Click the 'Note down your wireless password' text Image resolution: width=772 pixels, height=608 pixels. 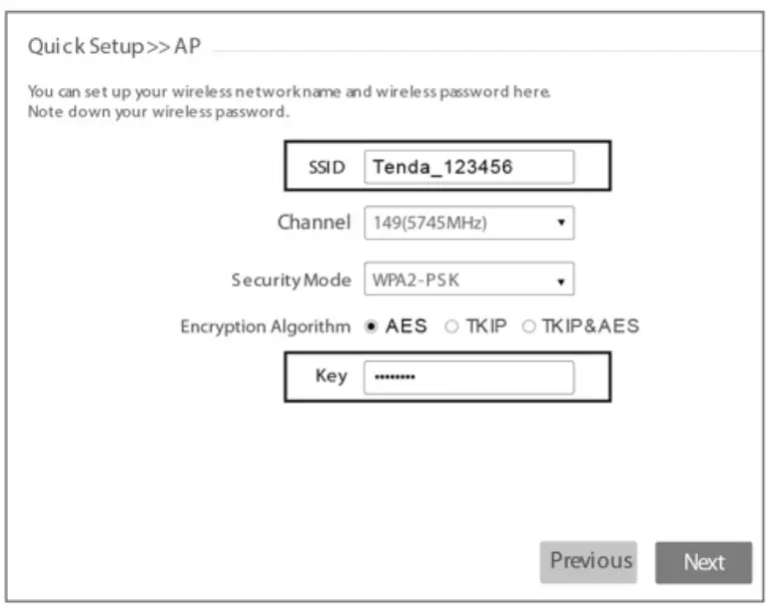[159, 111]
